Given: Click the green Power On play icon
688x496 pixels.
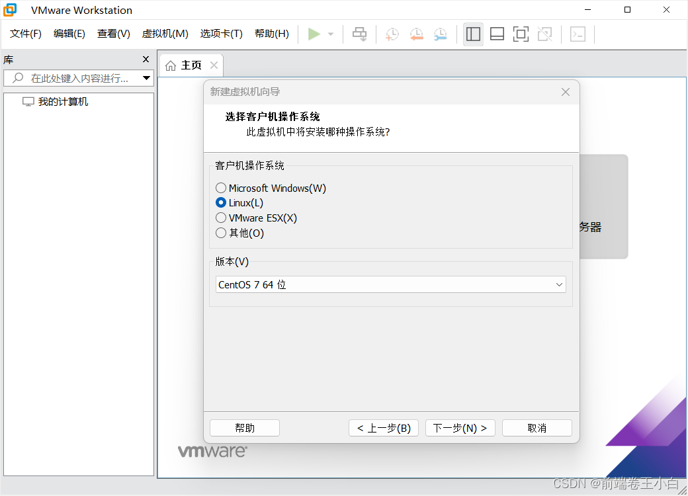Looking at the screenshot, I should pos(314,34).
